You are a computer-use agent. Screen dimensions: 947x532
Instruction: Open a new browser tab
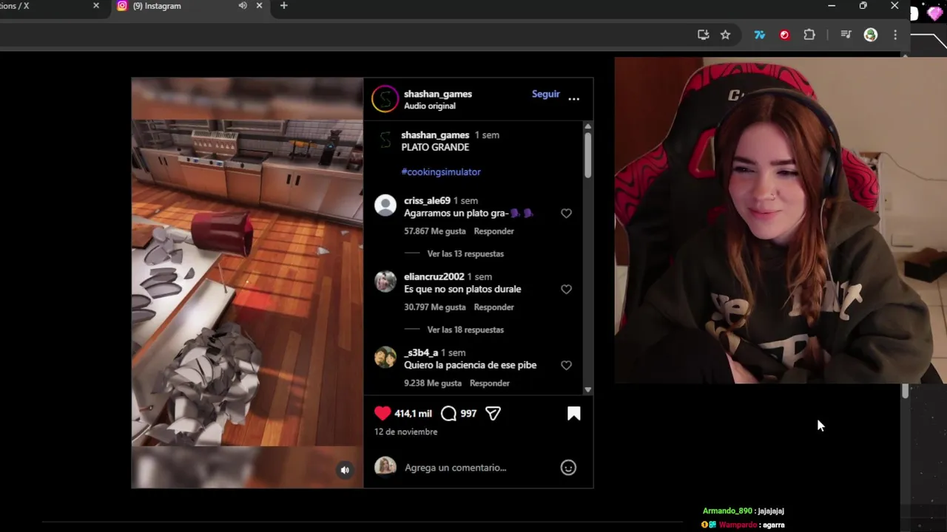pos(283,6)
